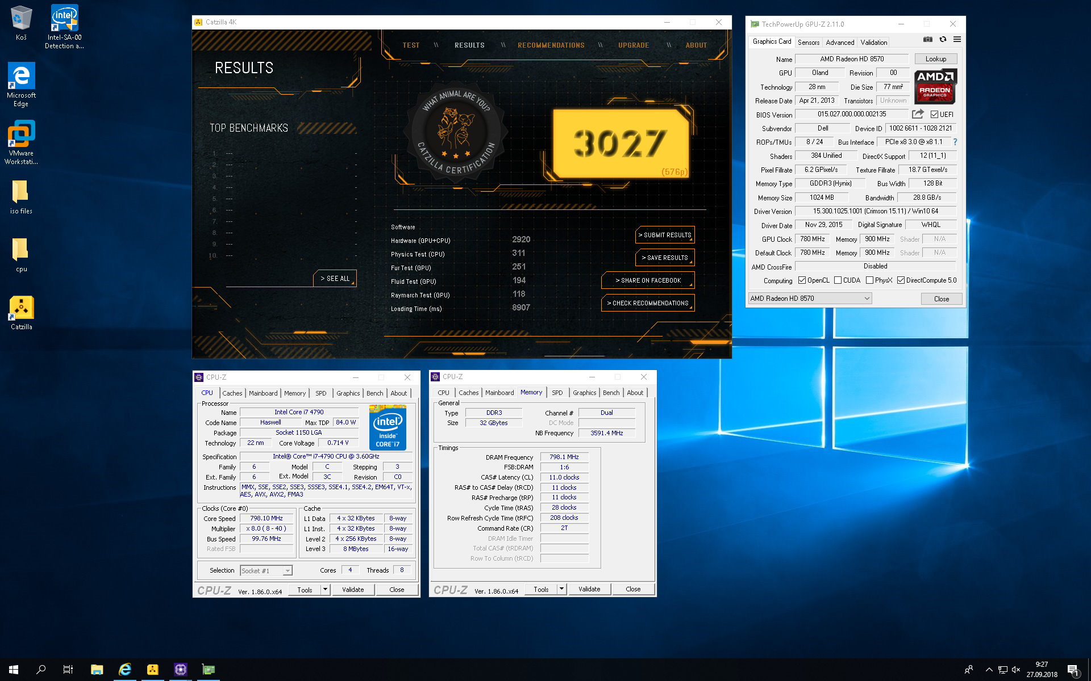
Task: Toggle the PhysX checkbox
Action: pyautogui.click(x=869, y=280)
